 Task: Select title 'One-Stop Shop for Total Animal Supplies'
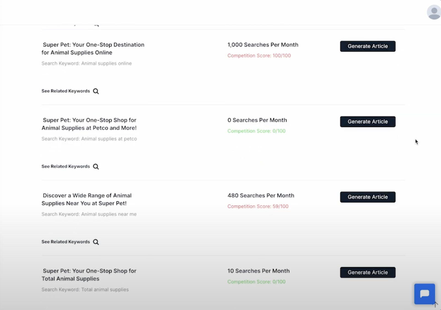point(89,275)
